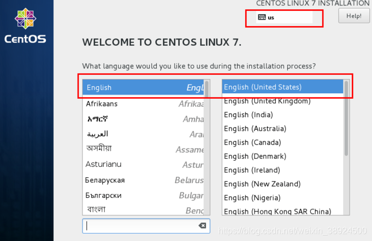Image resolution: width=372 pixels, height=241 pixels.
Task: Choose the Arabic language row
Action: pyautogui.click(x=143, y=134)
